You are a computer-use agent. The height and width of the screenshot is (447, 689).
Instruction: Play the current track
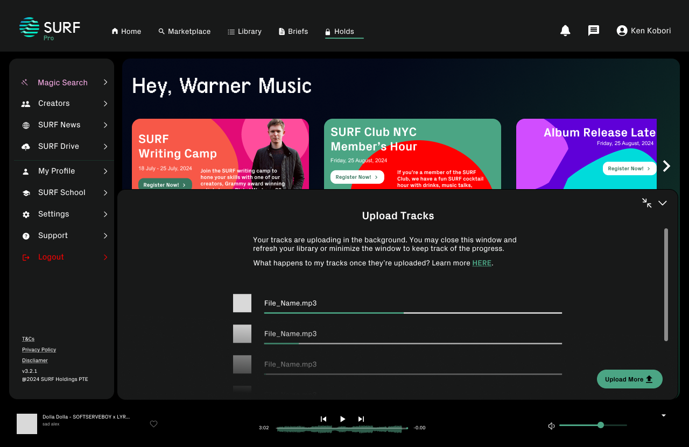(343, 419)
